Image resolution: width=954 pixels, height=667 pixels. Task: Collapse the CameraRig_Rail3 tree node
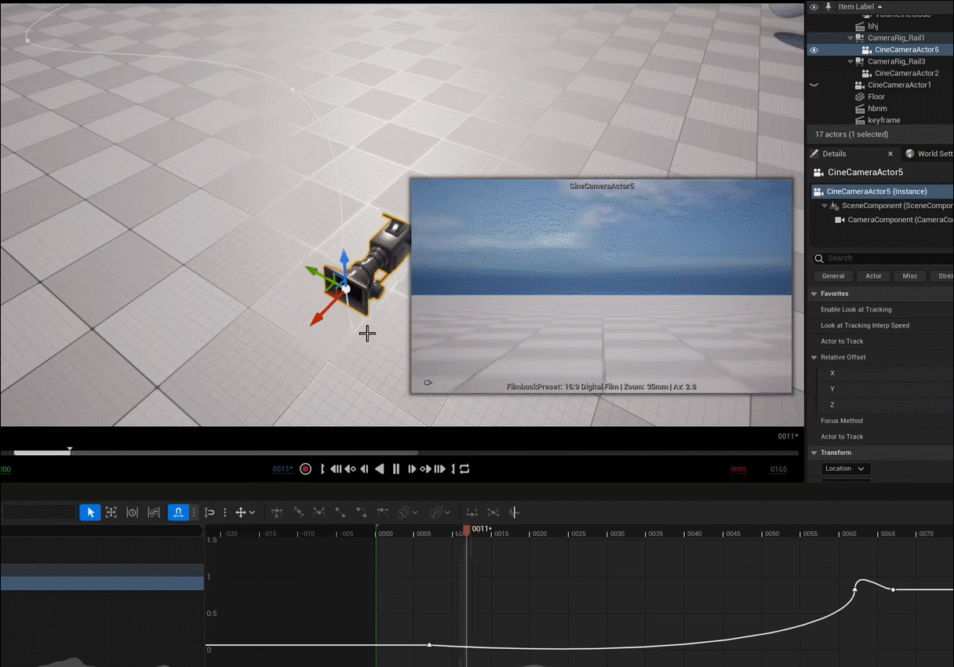tap(850, 61)
